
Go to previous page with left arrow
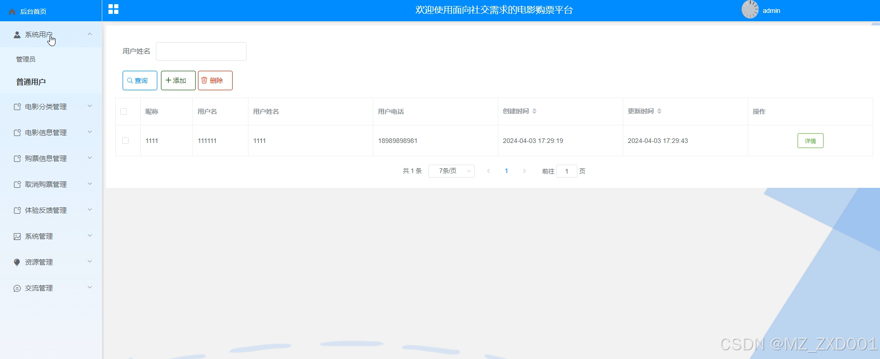(489, 171)
